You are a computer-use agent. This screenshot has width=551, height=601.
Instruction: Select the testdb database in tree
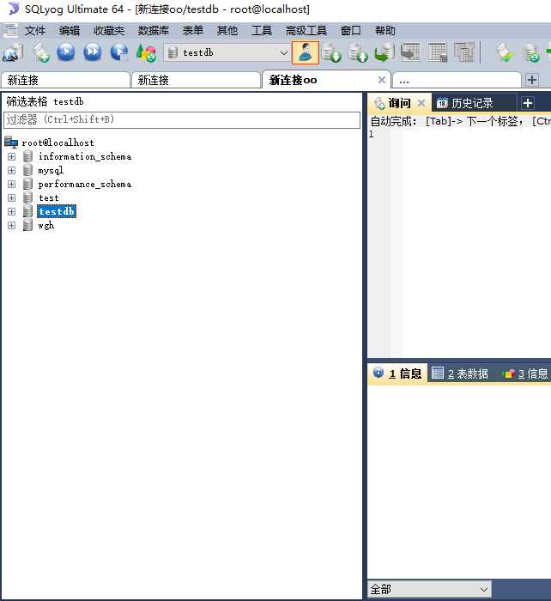pyautogui.click(x=57, y=211)
